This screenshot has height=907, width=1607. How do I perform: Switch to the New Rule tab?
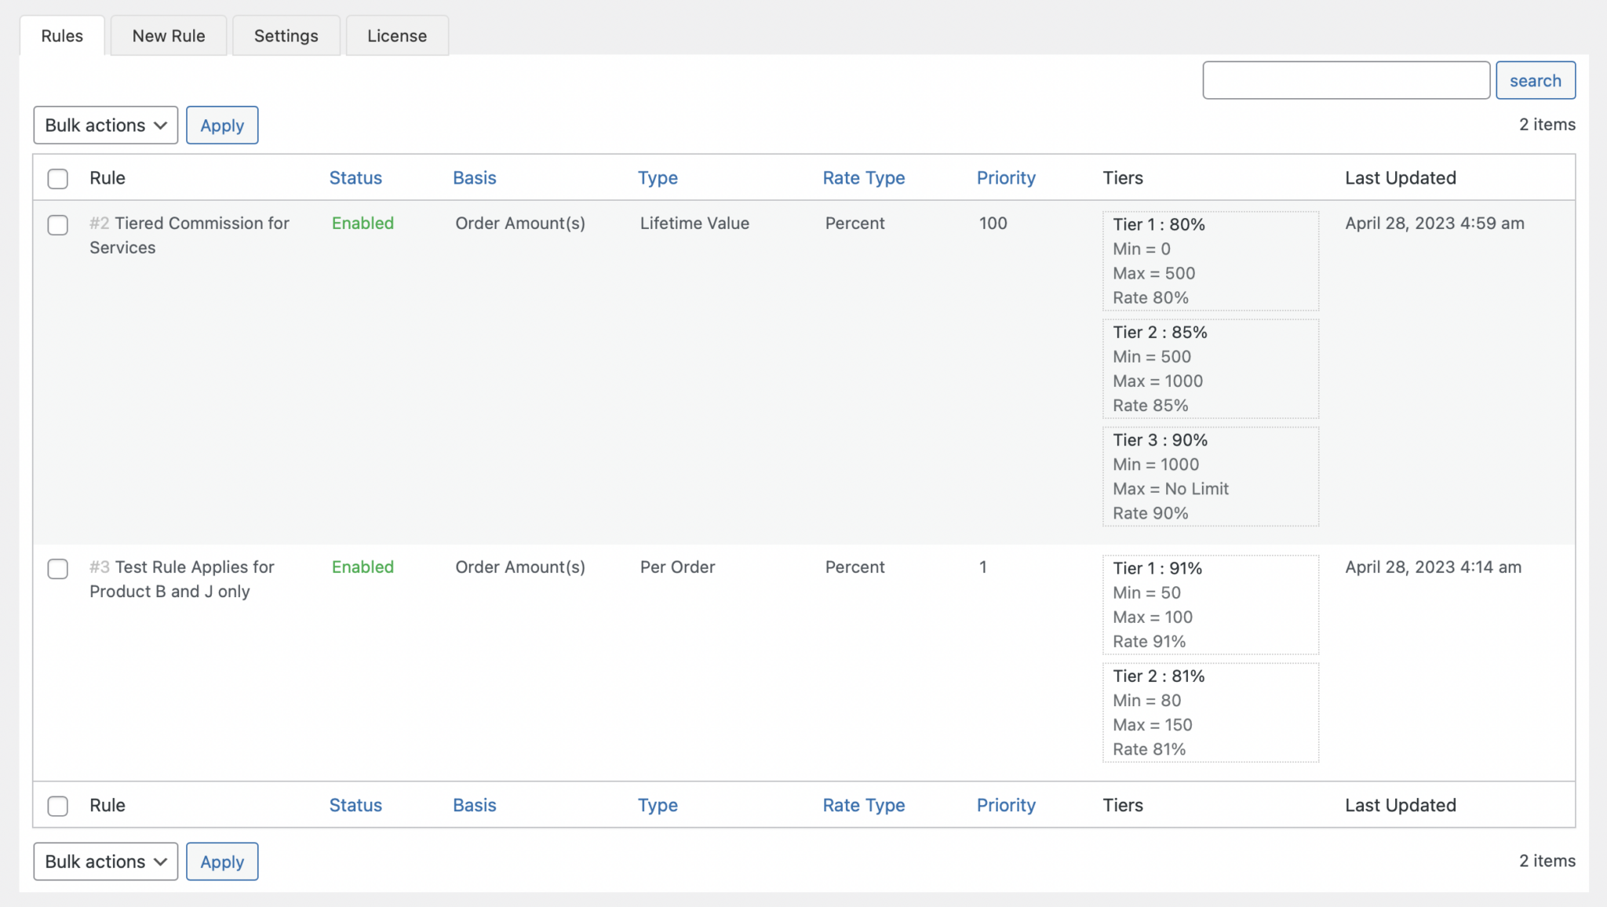(169, 36)
